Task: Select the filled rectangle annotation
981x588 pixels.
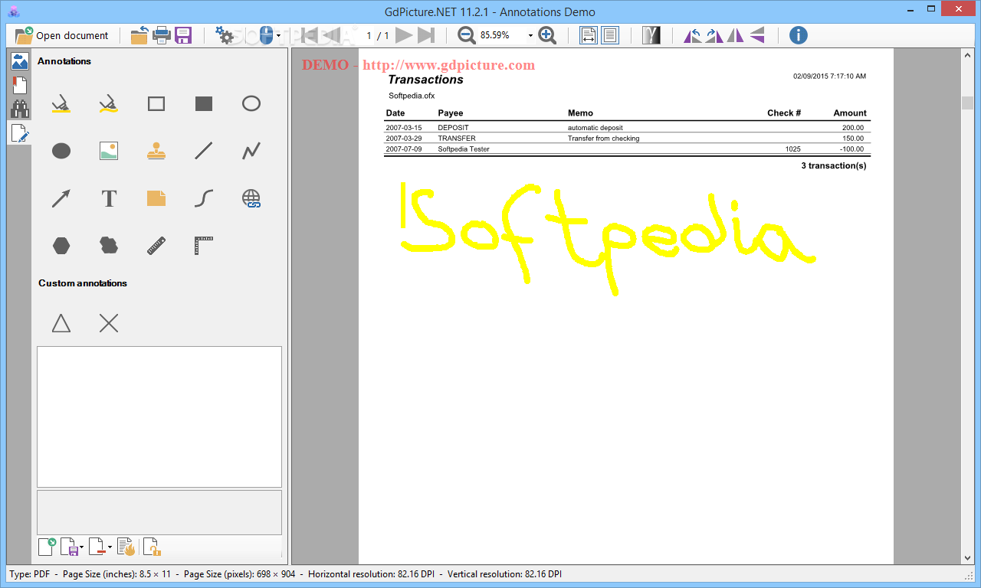Action: [x=204, y=104]
